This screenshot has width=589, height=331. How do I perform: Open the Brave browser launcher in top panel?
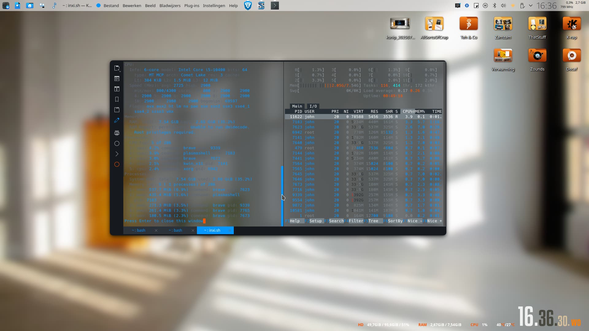[x=248, y=6]
